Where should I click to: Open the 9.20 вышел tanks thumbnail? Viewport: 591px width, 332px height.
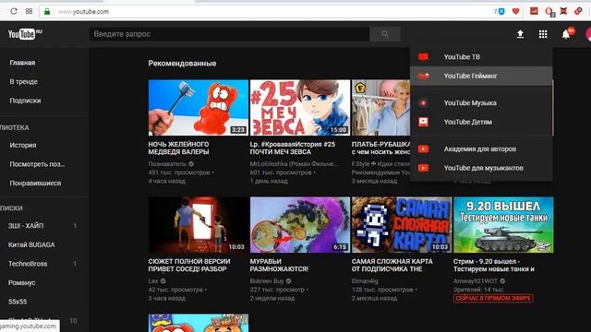click(x=503, y=225)
